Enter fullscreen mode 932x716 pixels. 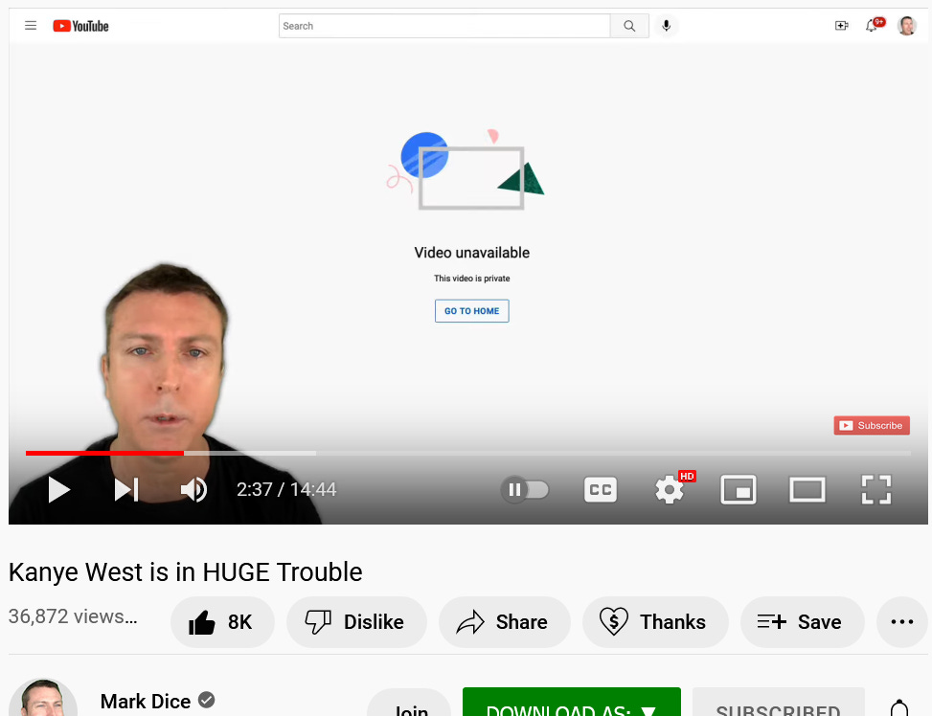pyautogui.click(x=876, y=489)
